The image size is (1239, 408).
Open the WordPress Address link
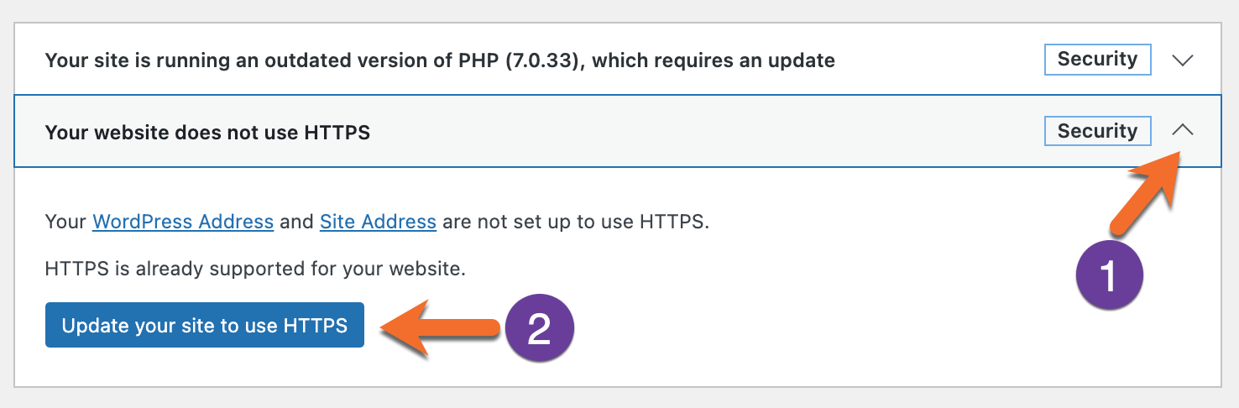click(183, 222)
